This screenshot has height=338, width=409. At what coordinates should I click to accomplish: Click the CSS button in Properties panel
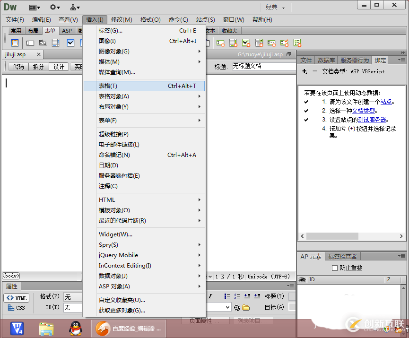[x=16, y=308]
